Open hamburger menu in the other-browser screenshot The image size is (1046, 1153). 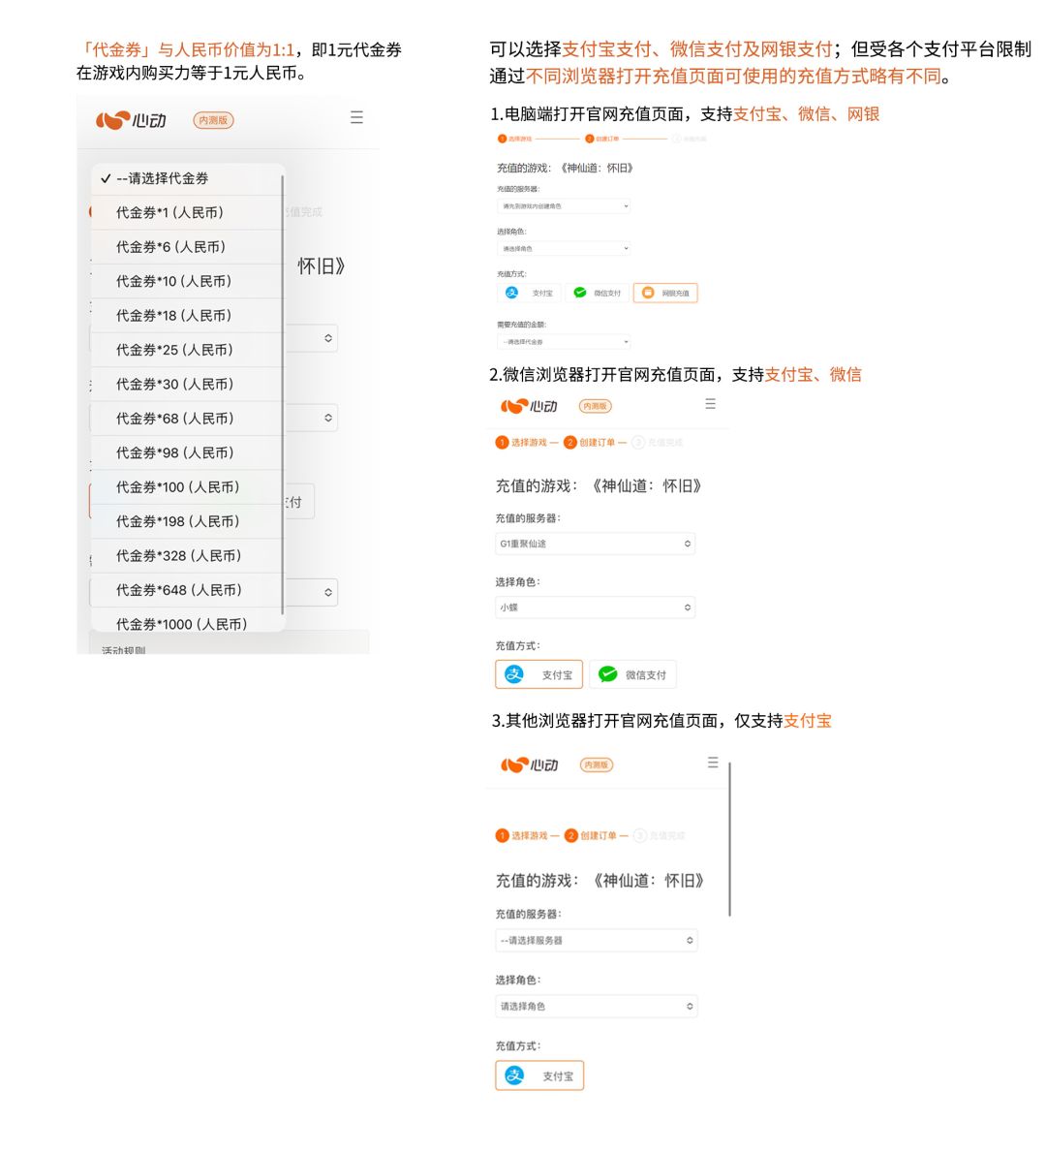(x=712, y=763)
